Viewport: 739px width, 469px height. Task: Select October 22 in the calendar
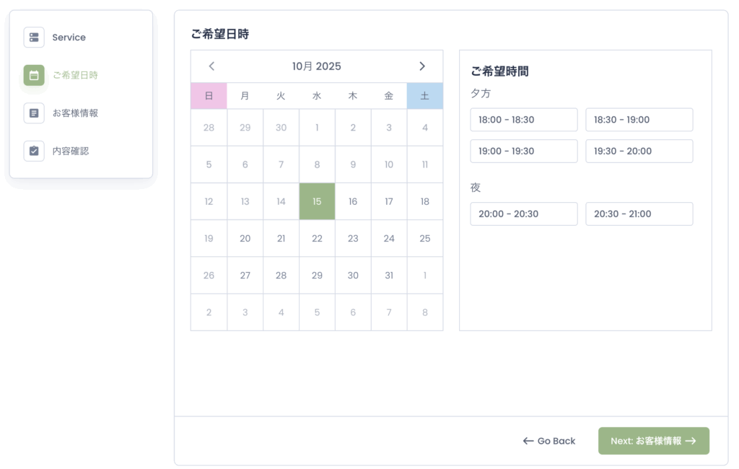pos(317,238)
